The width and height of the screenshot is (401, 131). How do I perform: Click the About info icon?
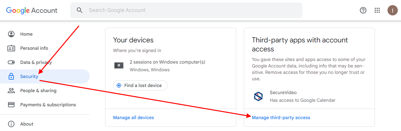click(x=11, y=124)
